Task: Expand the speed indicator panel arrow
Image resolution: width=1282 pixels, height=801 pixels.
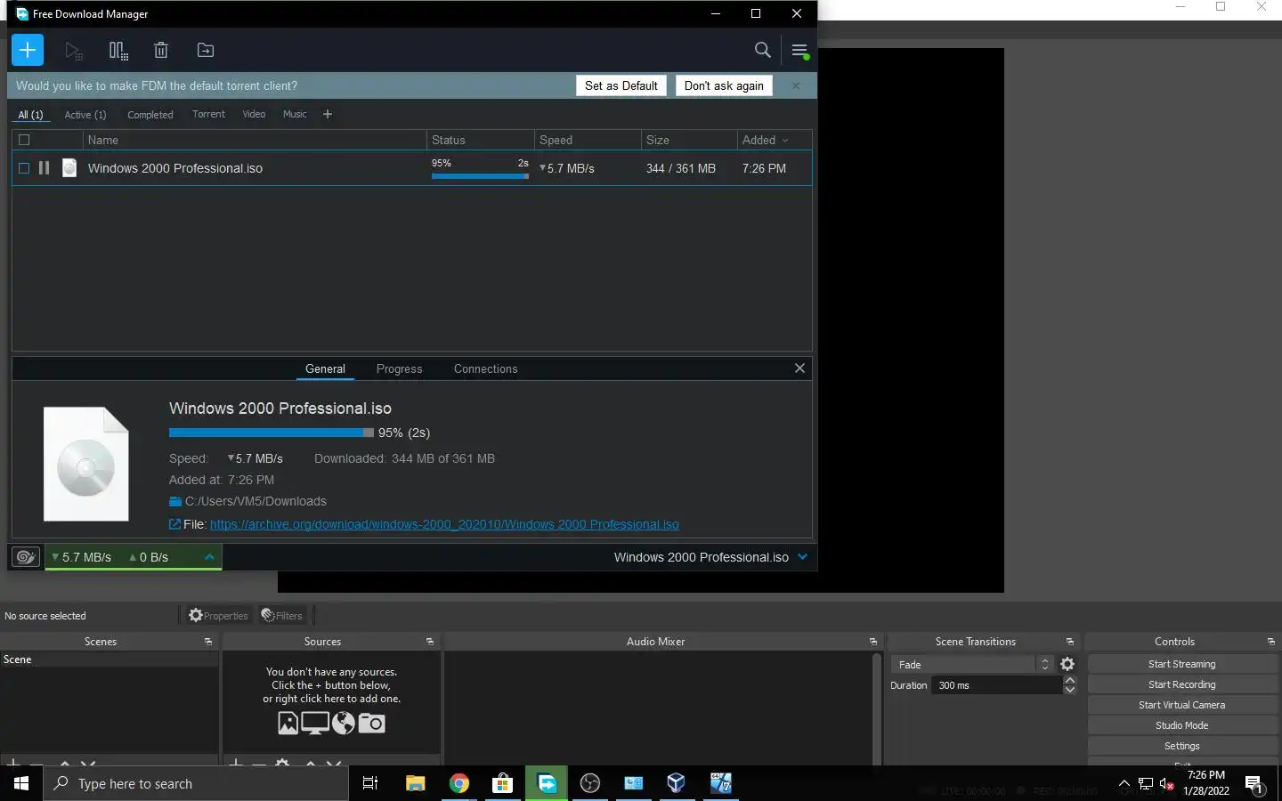Action: 209,557
